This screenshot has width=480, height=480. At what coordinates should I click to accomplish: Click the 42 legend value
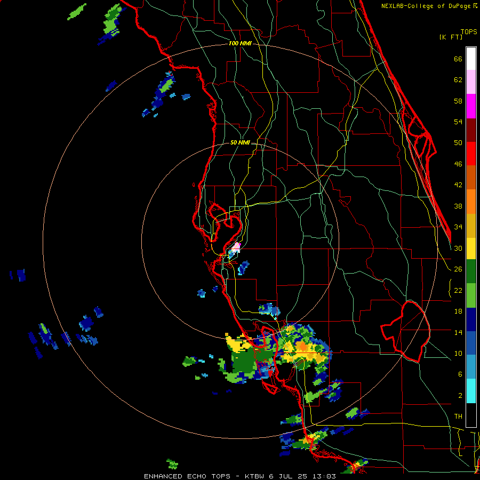(458, 185)
